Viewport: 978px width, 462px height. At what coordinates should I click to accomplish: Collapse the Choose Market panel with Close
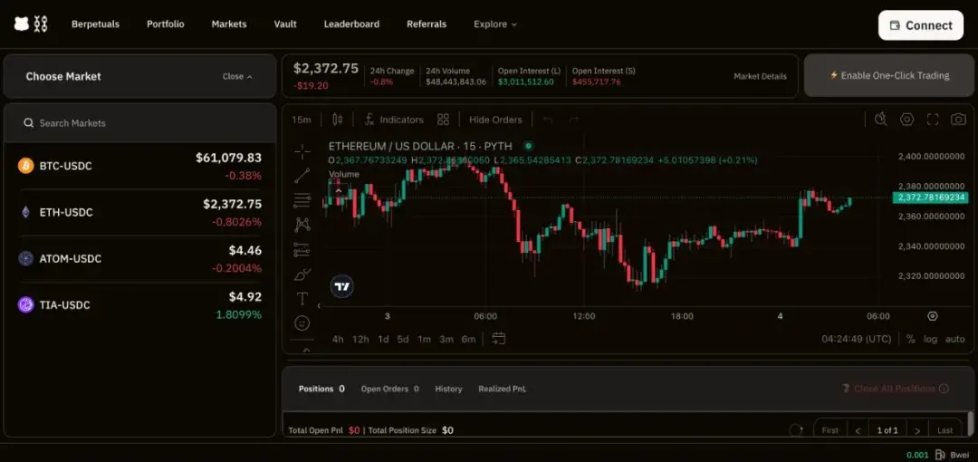click(237, 77)
